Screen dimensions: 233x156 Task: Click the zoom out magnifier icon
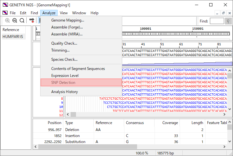pyautogui.click(x=15, y=20)
